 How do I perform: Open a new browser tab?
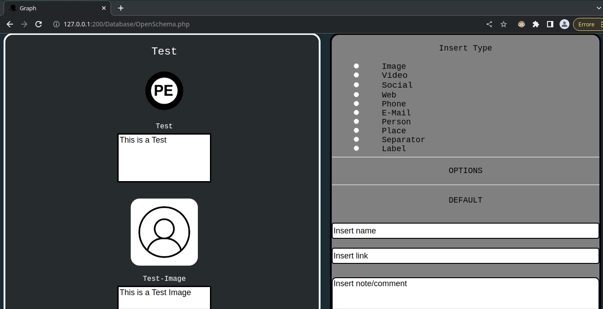(x=120, y=8)
